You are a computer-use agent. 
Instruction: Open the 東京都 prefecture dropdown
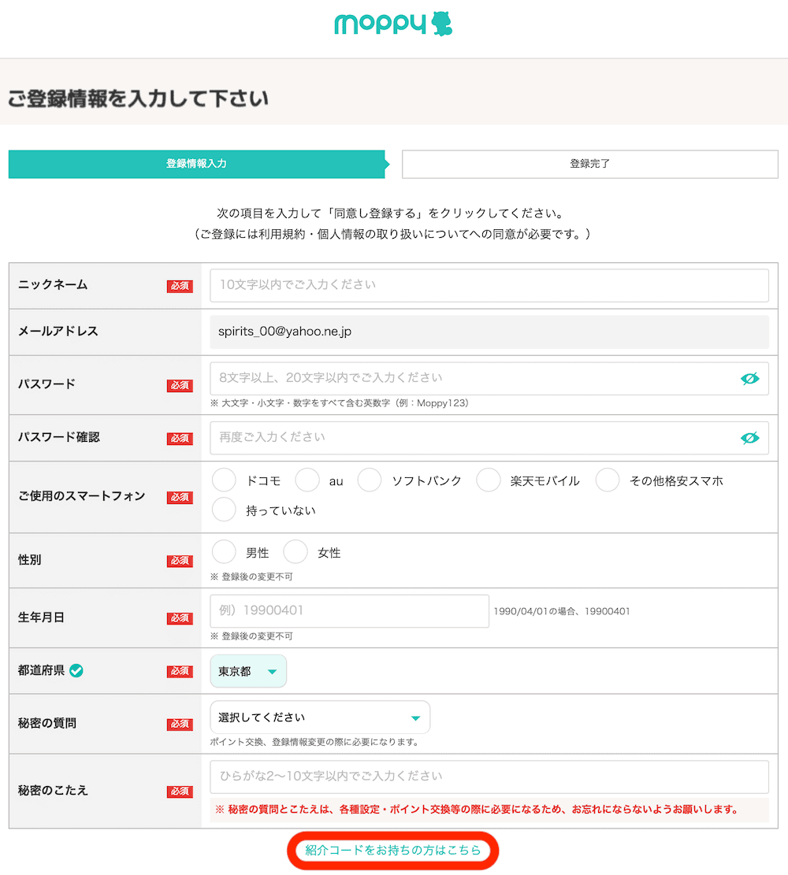pos(248,670)
